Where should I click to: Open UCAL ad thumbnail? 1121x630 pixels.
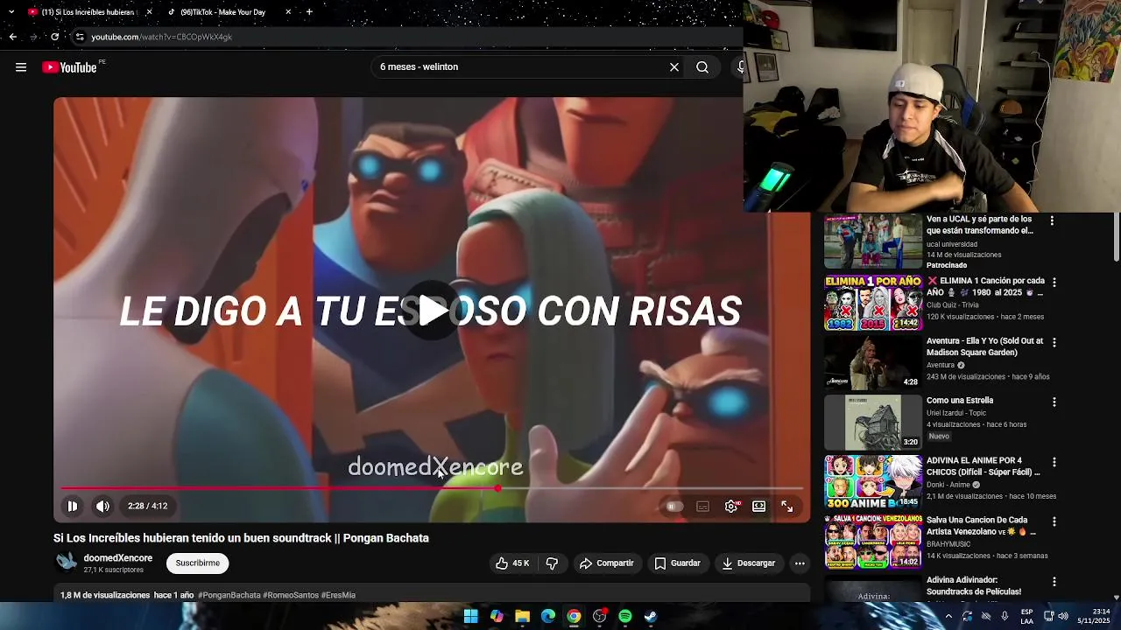[x=872, y=241]
